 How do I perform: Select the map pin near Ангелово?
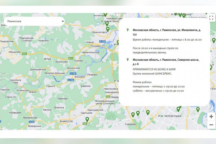click(105, 15)
